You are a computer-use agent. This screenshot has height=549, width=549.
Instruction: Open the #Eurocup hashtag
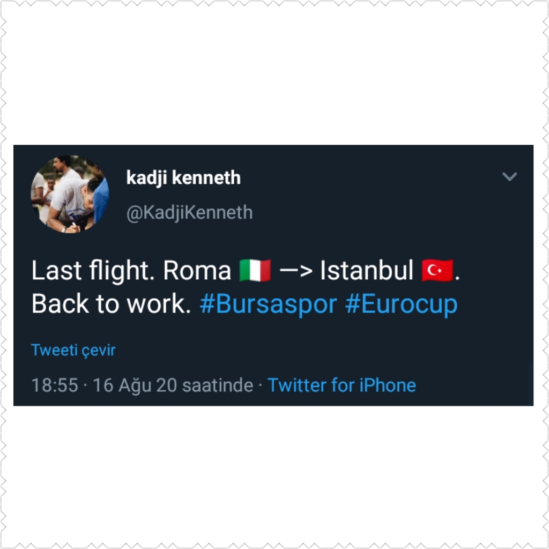coord(401,305)
